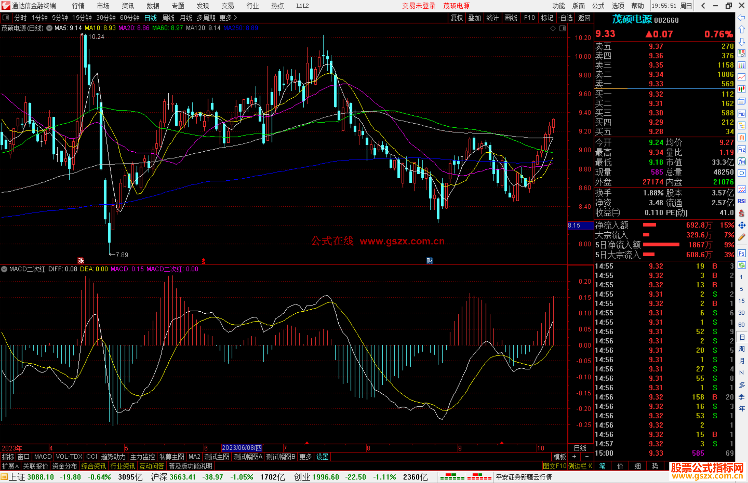Toggle the panel layout icon beside 分时
748x483 pixels.
6,18
